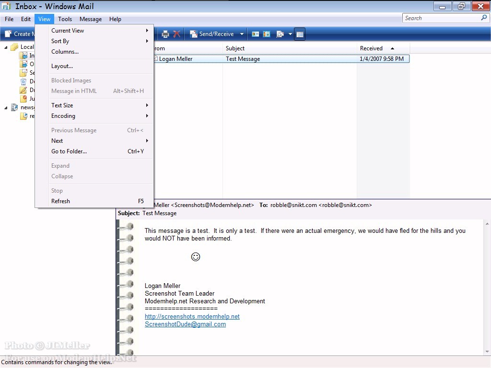Open the Deleted Items recycle bin icon
This screenshot has width=491, height=368.
coord(23,81)
